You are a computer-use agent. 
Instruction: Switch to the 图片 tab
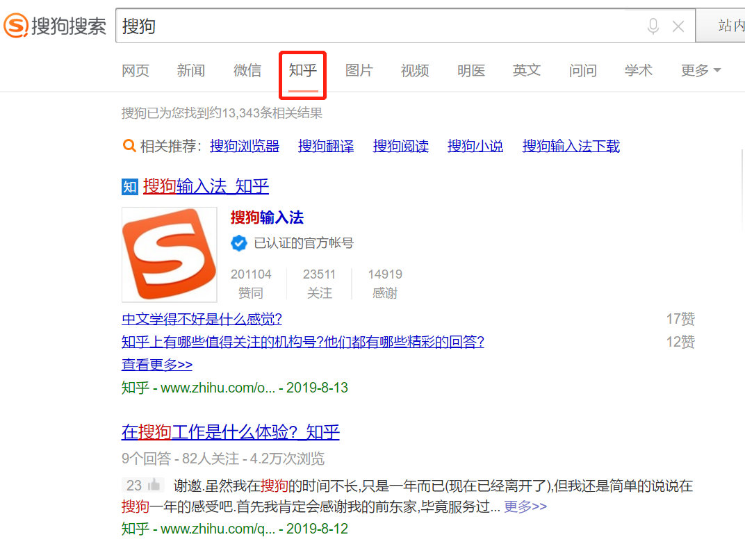click(x=359, y=70)
